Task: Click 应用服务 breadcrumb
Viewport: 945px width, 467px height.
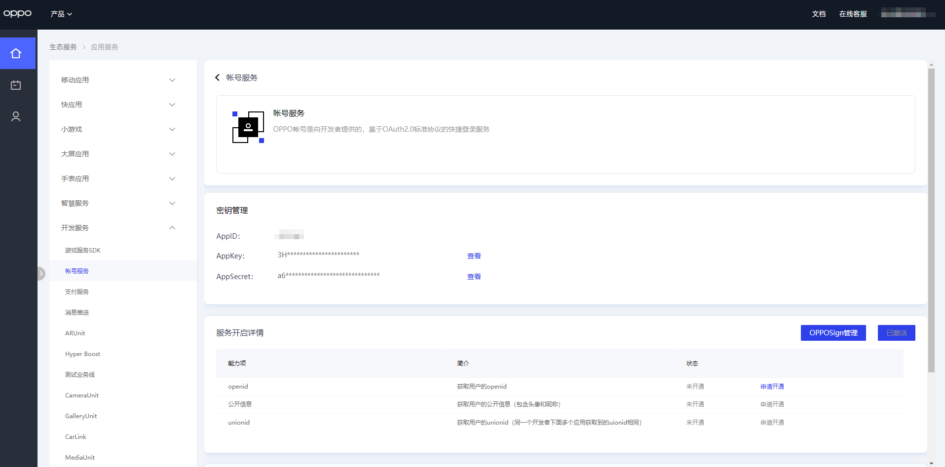Action: coord(105,47)
